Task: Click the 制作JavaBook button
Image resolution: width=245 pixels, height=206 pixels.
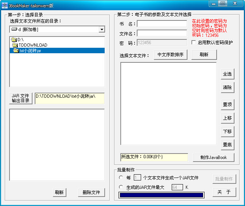Action: click(213, 158)
